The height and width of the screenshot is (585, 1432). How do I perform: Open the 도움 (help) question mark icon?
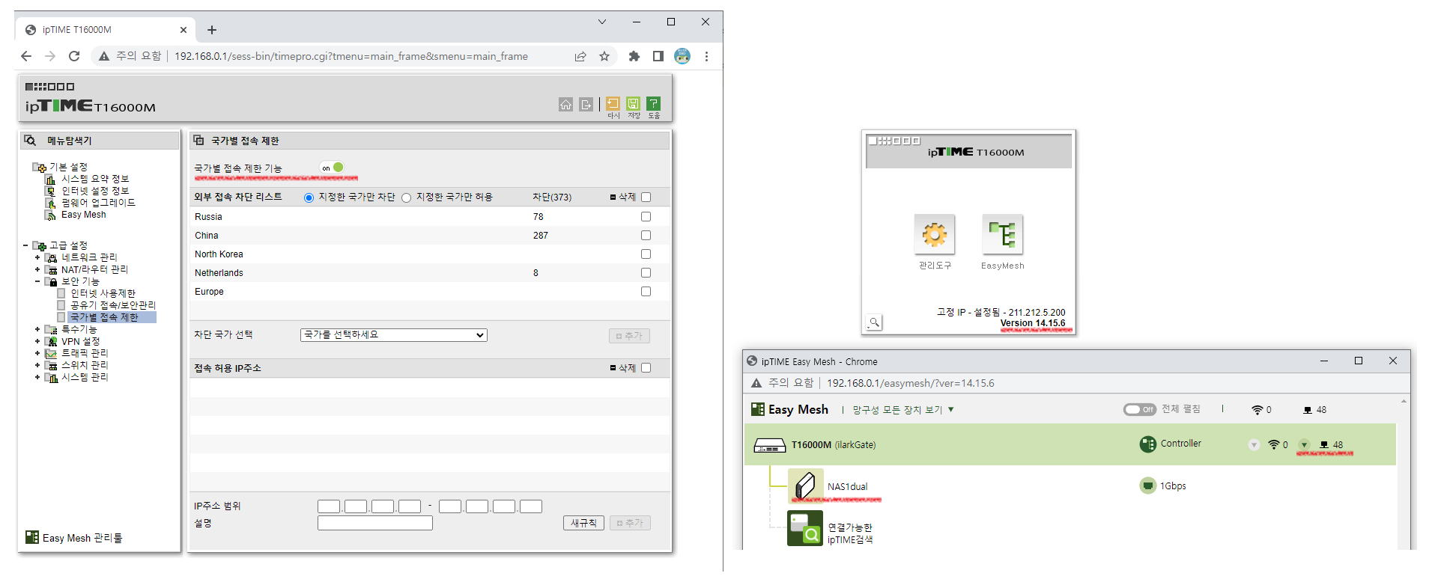654,104
